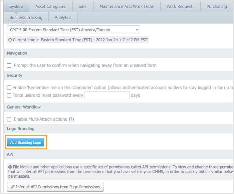Viewport: 234px width, 194px height.
Task: Click the 'days' label text
Action: 135,95
